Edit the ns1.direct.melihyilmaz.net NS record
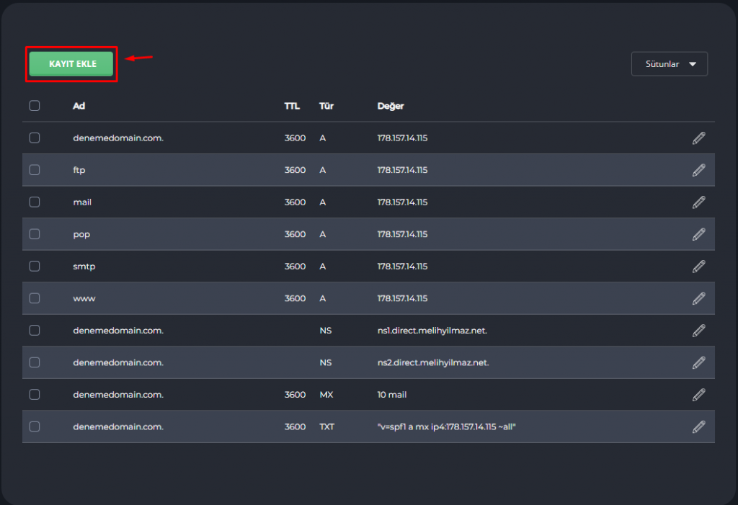 click(x=698, y=331)
